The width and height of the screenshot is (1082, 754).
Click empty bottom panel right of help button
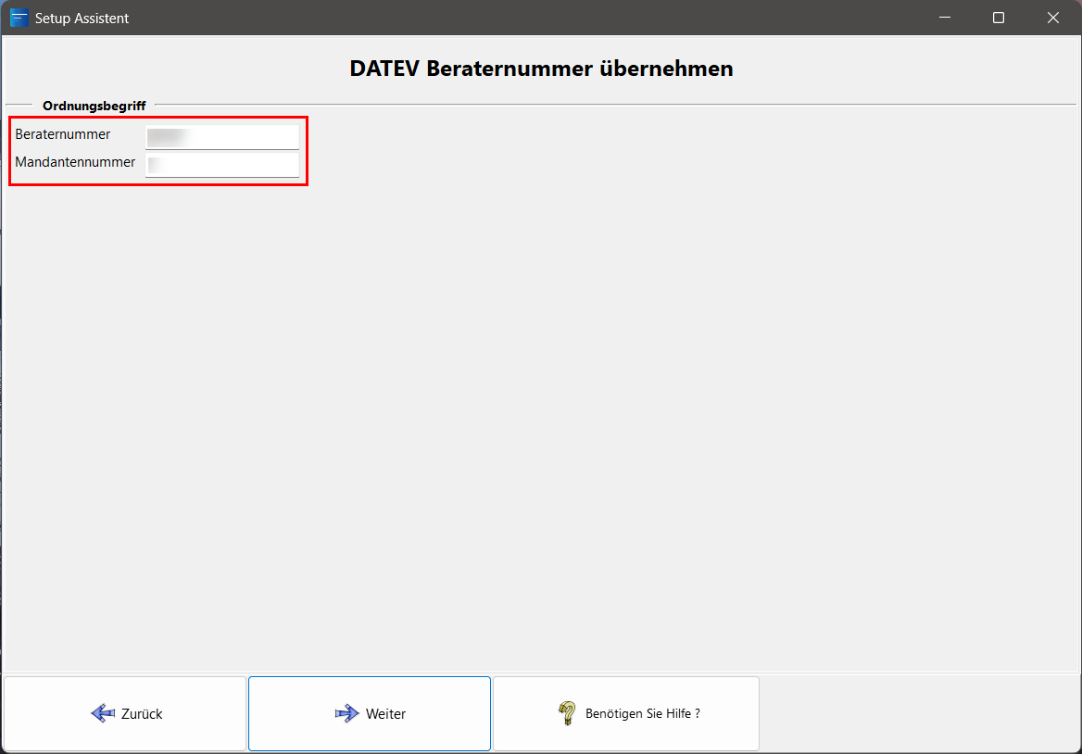(x=917, y=713)
